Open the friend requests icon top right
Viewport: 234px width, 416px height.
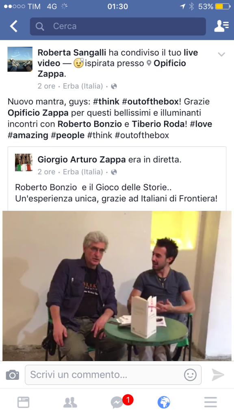221,26
